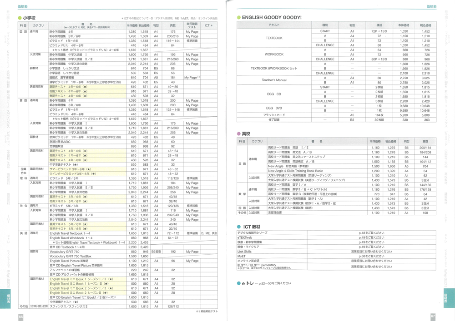The height and width of the screenshot is (321, 455).
Task: Select the ウインターピラミッド3年~6年 row
Action: pyautogui.click(x=132, y=174)
